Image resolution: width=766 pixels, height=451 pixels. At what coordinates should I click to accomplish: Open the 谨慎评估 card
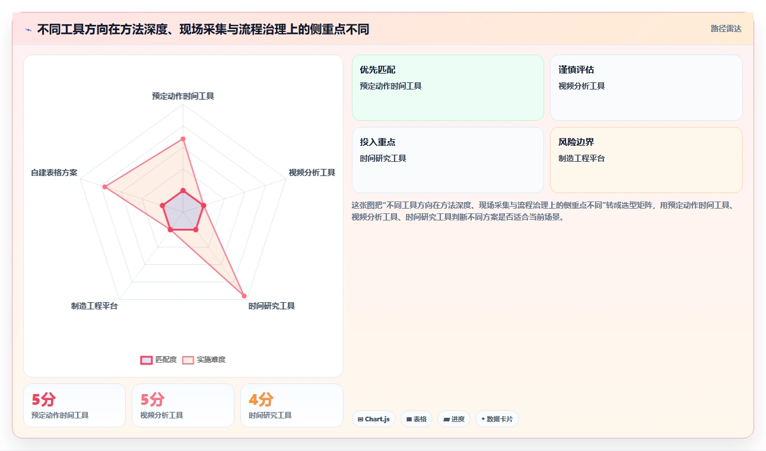(646, 88)
